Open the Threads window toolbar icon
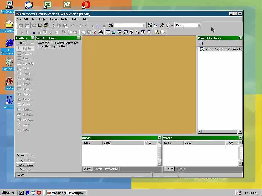Screen dimensions: 262x196 click(131, 32)
